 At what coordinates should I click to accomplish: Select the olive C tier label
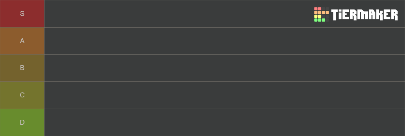tap(22, 95)
